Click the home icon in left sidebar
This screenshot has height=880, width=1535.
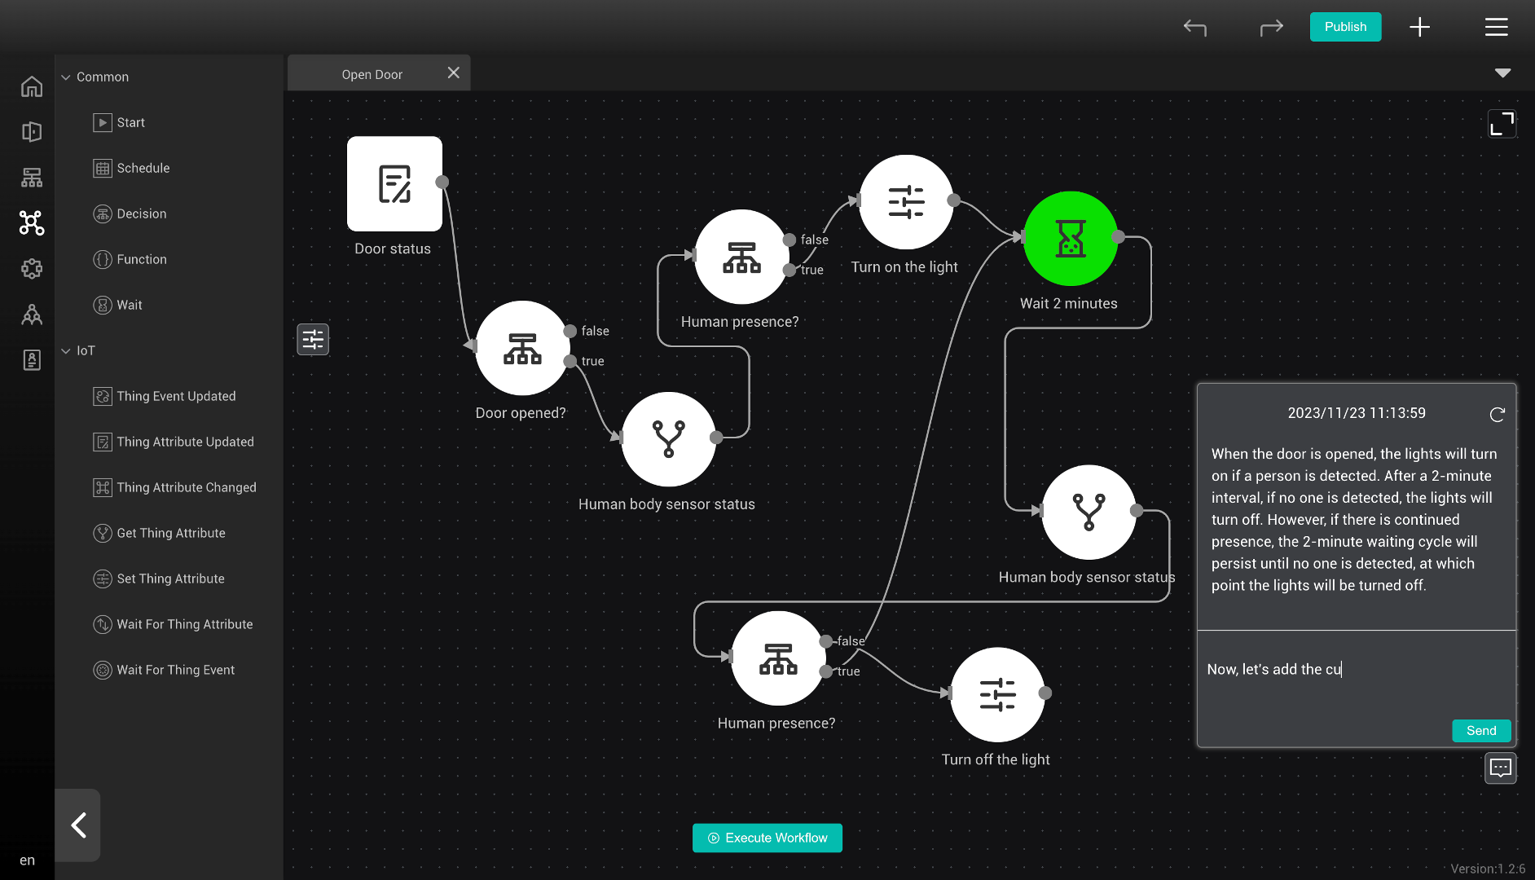(32, 86)
